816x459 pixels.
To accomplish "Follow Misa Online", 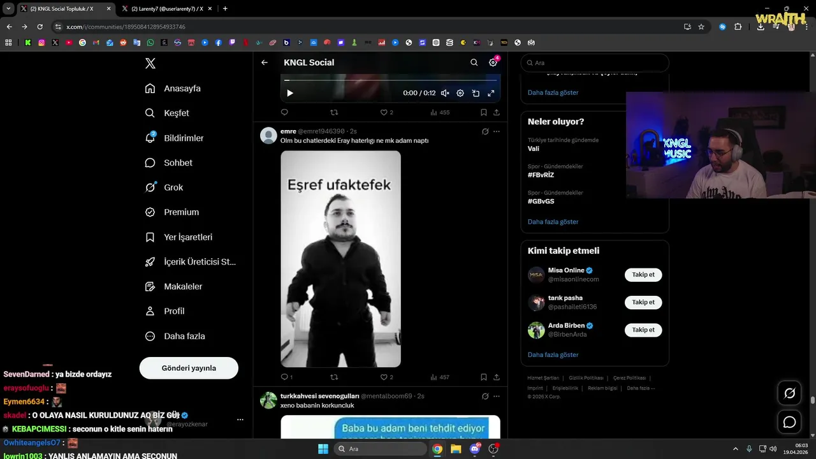I will pyautogui.click(x=643, y=275).
